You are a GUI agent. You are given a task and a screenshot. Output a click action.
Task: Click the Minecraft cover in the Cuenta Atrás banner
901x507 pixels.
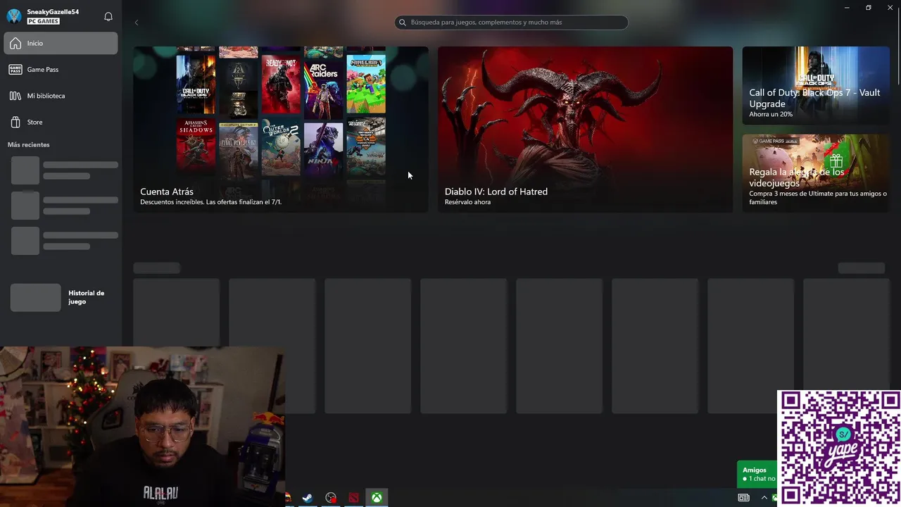366,84
